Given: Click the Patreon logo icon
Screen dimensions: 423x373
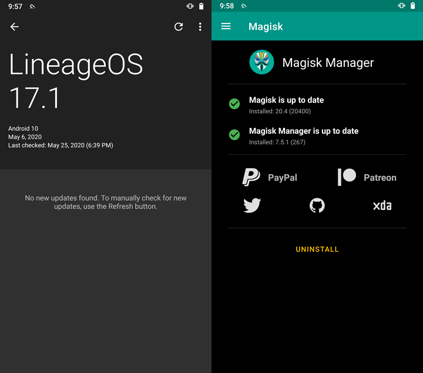Looking at the screenshot, I should 347,177.
